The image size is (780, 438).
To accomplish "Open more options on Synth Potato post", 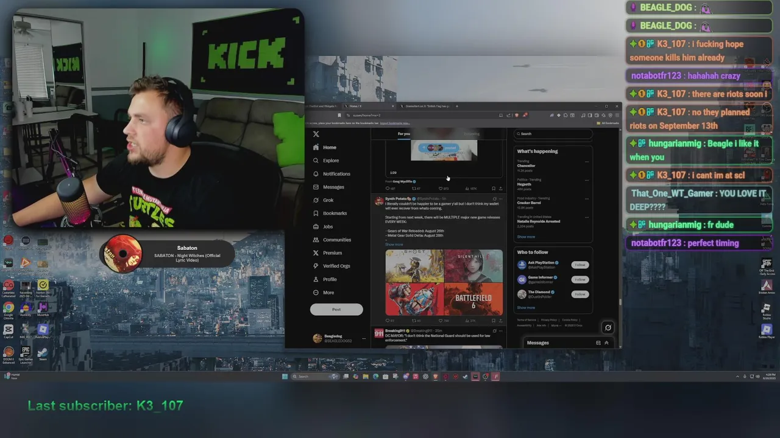I will tap(501, 198).
